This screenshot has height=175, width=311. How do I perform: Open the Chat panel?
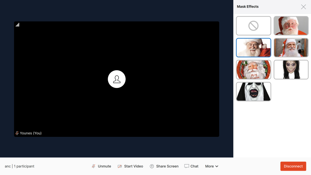point(191,166)
